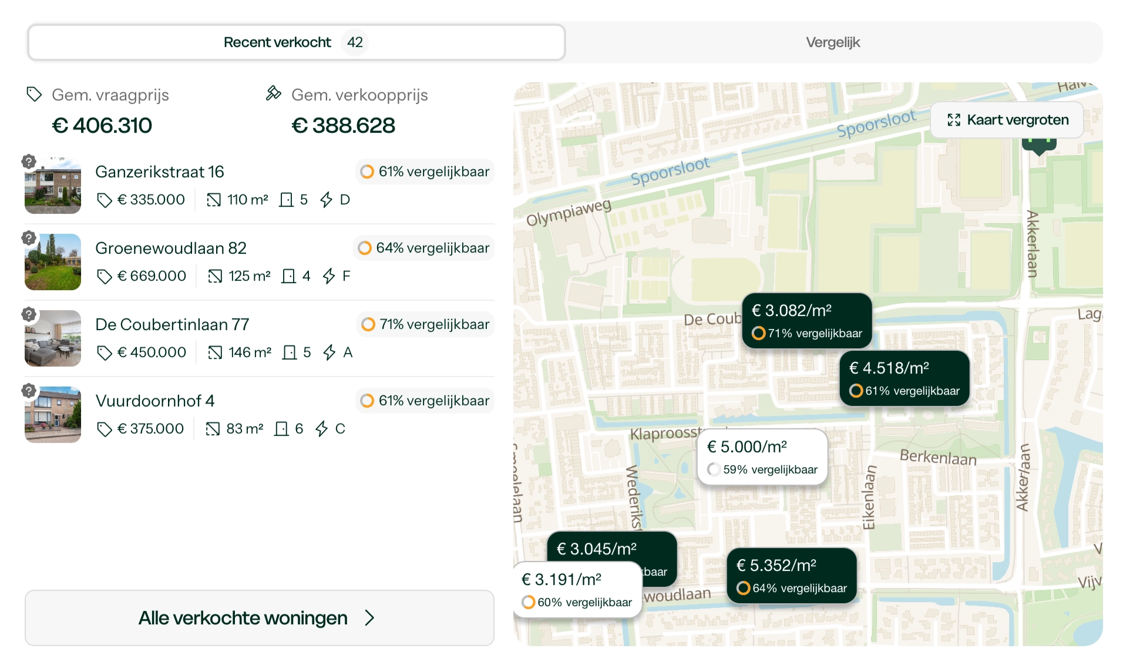The height and width of the screenshot is (669, 1123).
Task: Open De Coubertinlaan 77 listing title
Action: click(172, 324)
